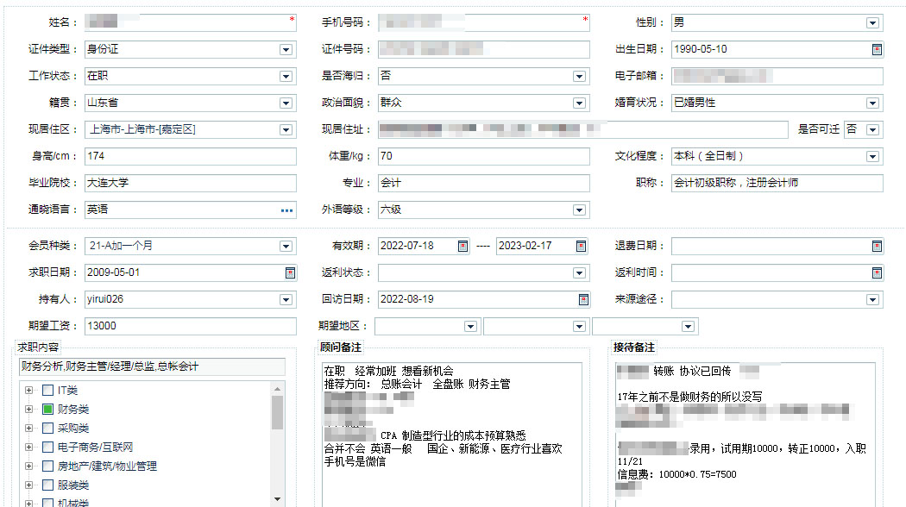This screenshot has height=507, width=906.
Task: Click scroll-up arrow of job category list
Action: 277,389
